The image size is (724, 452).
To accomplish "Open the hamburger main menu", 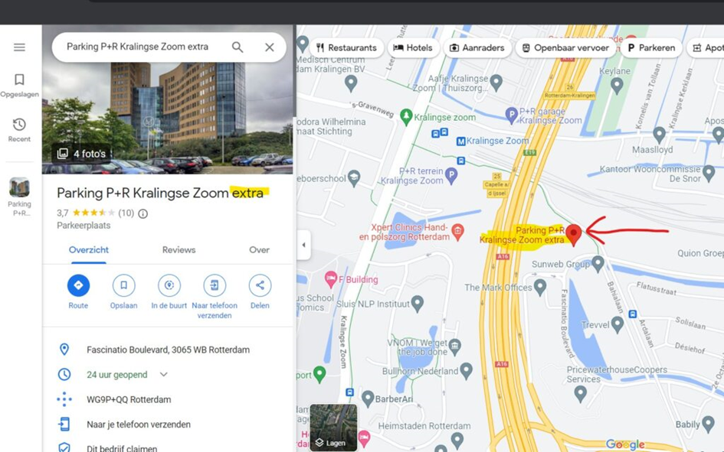I will [x=19, y=47].
